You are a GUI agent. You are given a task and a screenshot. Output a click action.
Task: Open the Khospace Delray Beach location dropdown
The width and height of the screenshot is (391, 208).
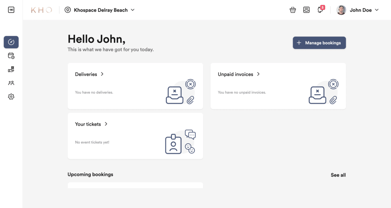point(100,10)
